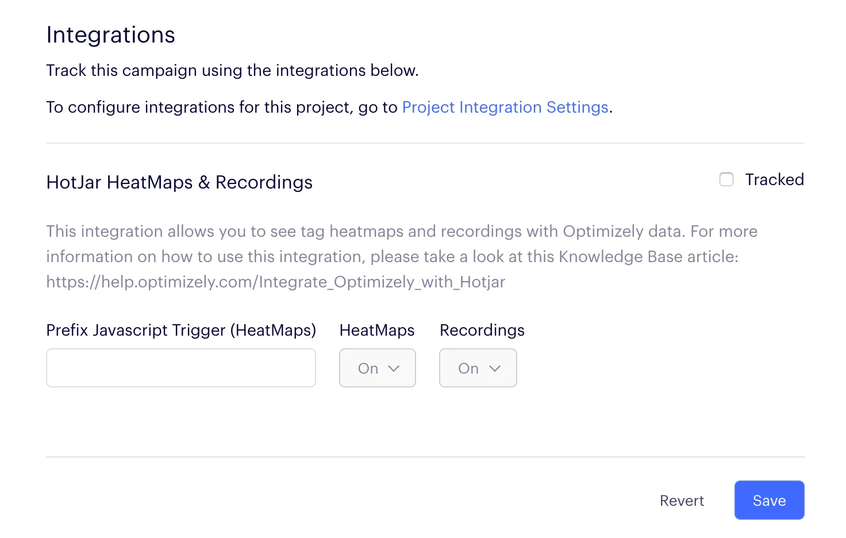Click the Integrations heading
Image resolution: width=846 pixels, height=538 pixels.
111,35
